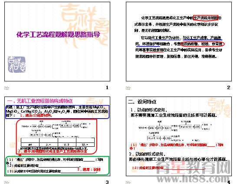Screen dimensions: 237x184
Task: Select page number 2 label
Action: pos(228,87)
